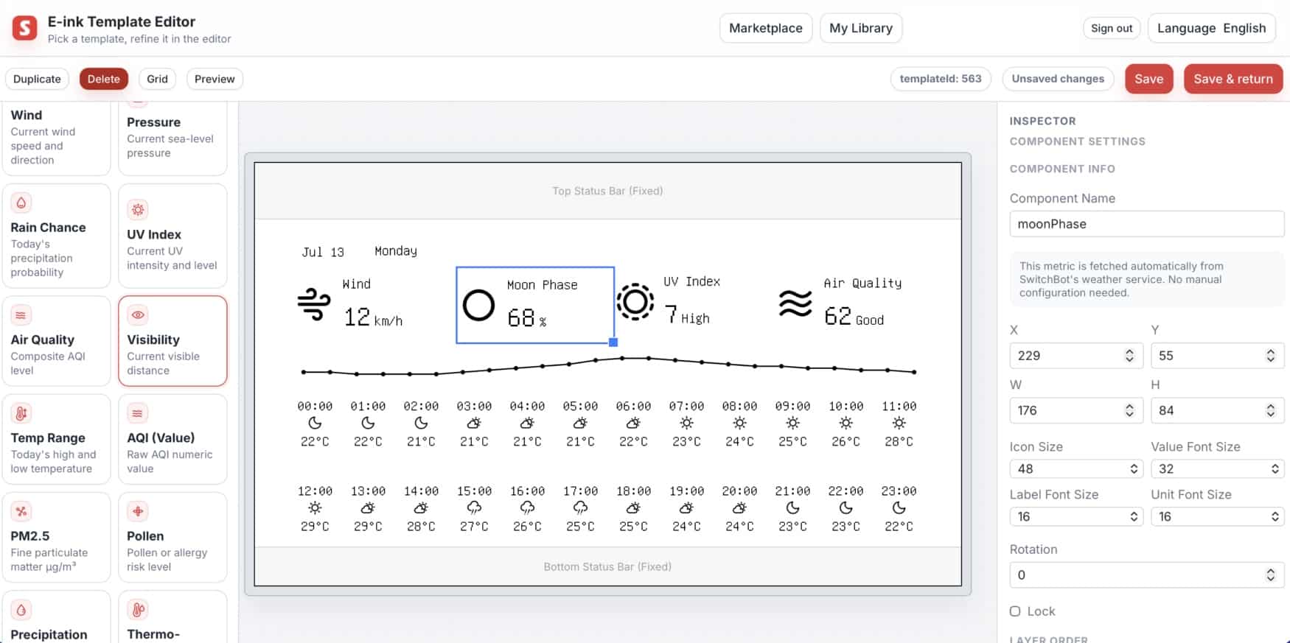The image size is (1290, 643).
Task: Click the red S app logo
Action: [x=24, y=29]
